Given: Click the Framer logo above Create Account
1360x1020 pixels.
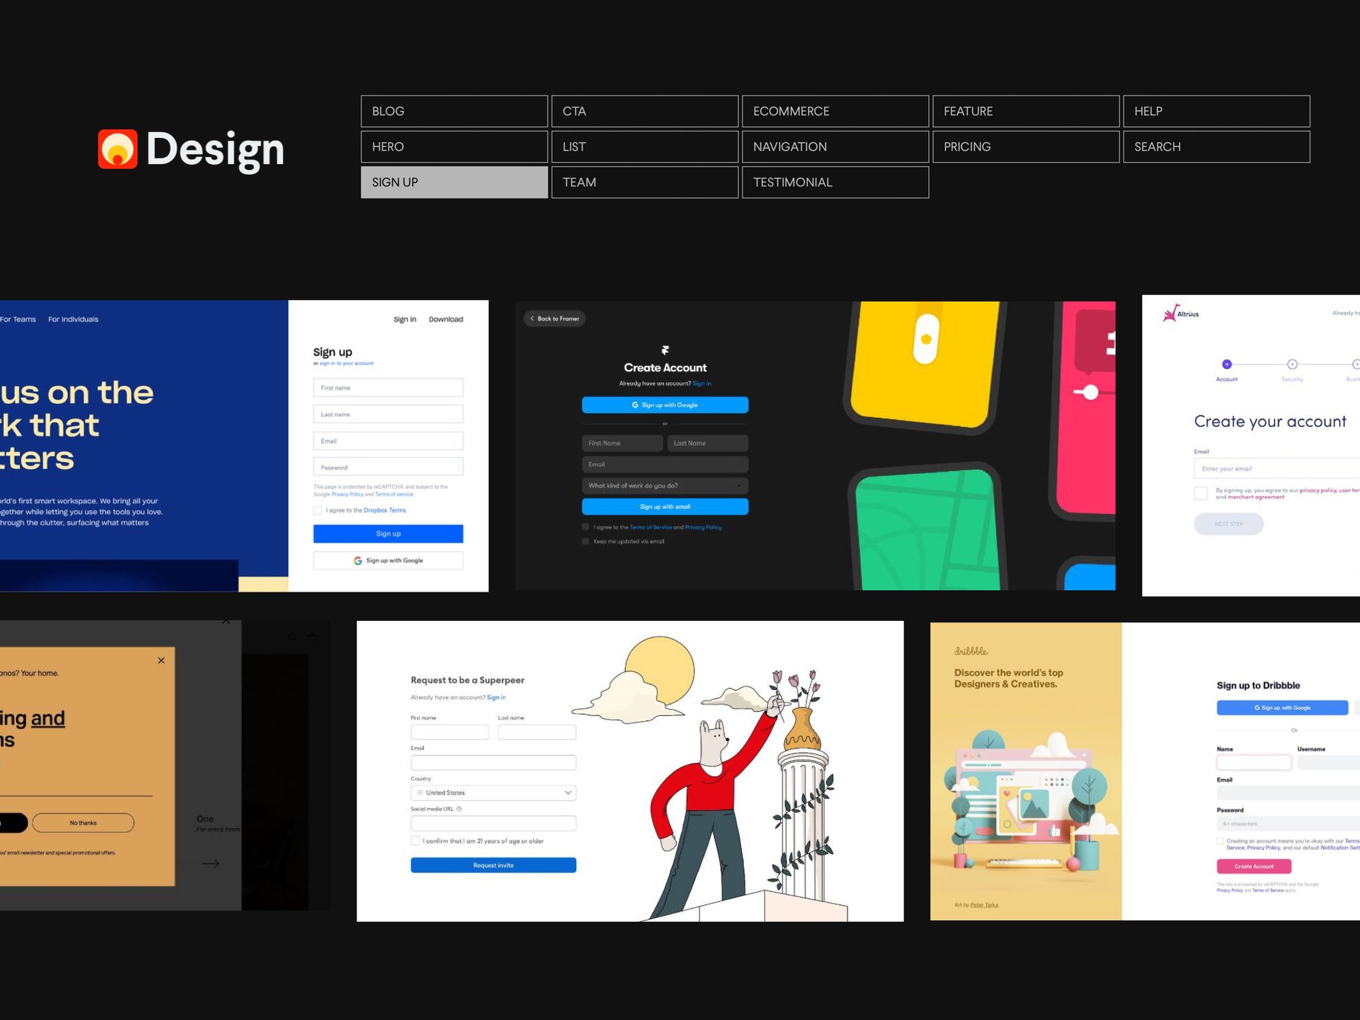Looking at the screenshot, I should point(665,350).
